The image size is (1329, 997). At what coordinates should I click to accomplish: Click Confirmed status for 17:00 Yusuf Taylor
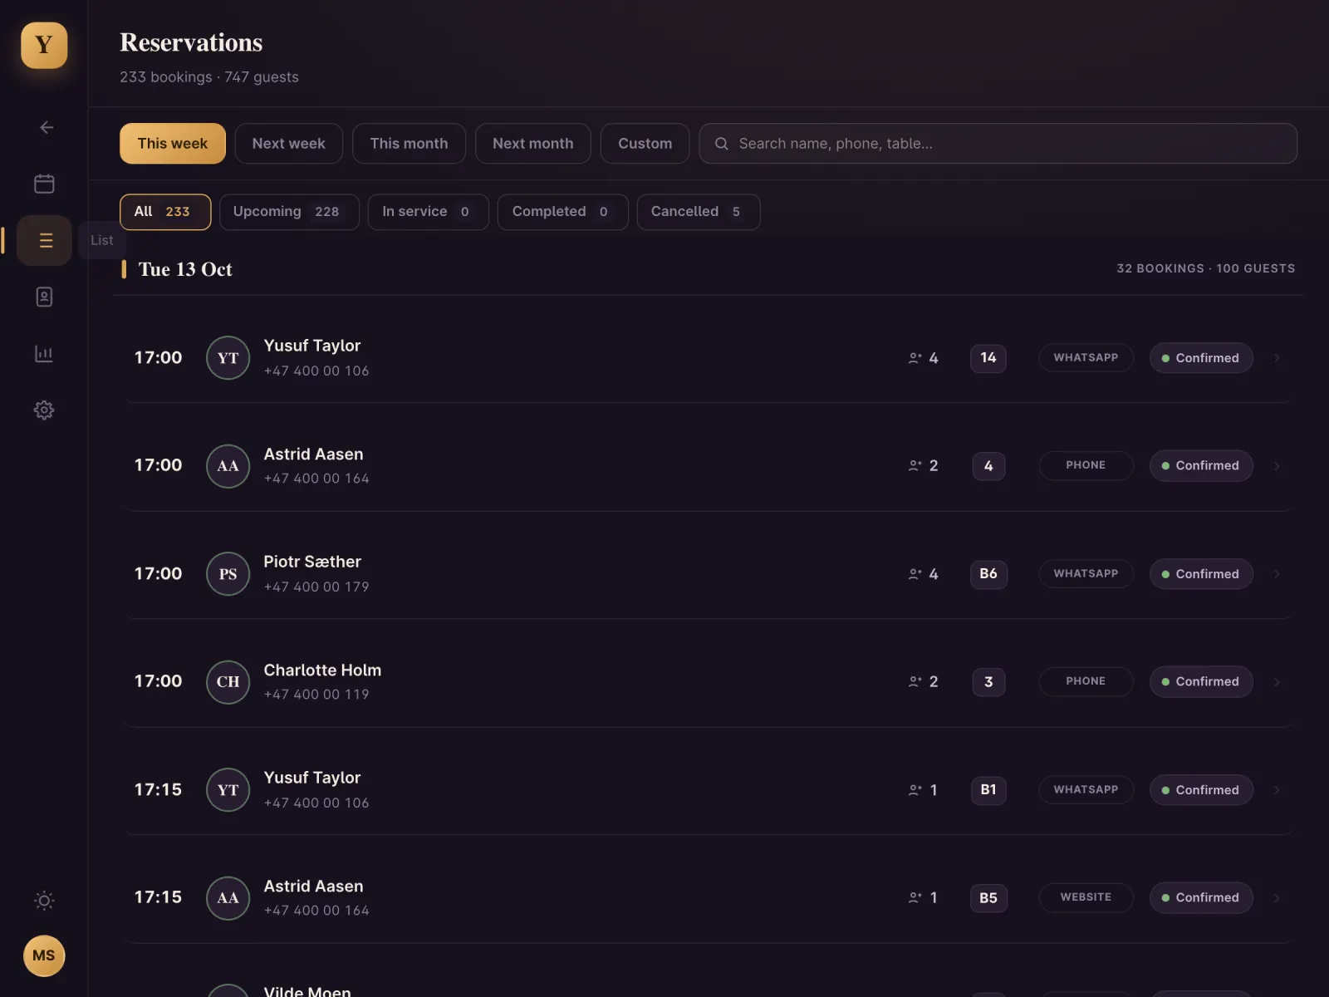(x=1201, y=358)
